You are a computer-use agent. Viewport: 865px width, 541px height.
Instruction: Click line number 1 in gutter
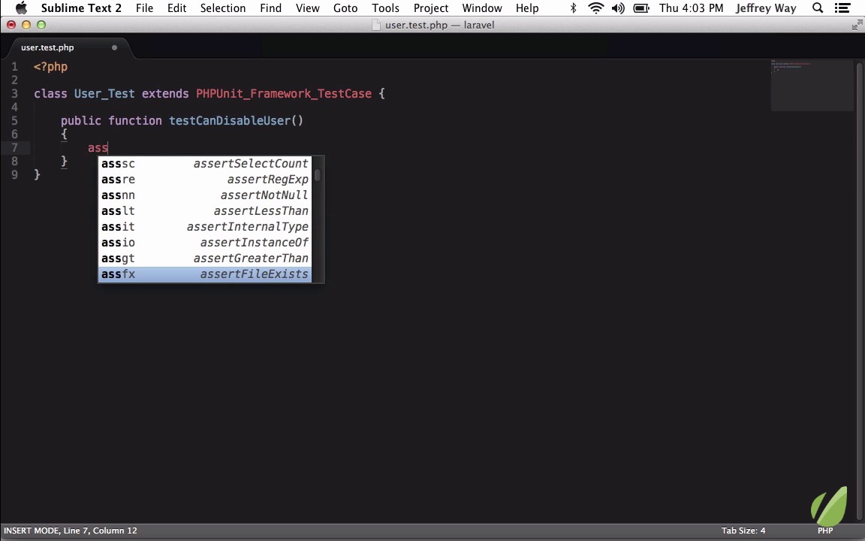(14, 67)
